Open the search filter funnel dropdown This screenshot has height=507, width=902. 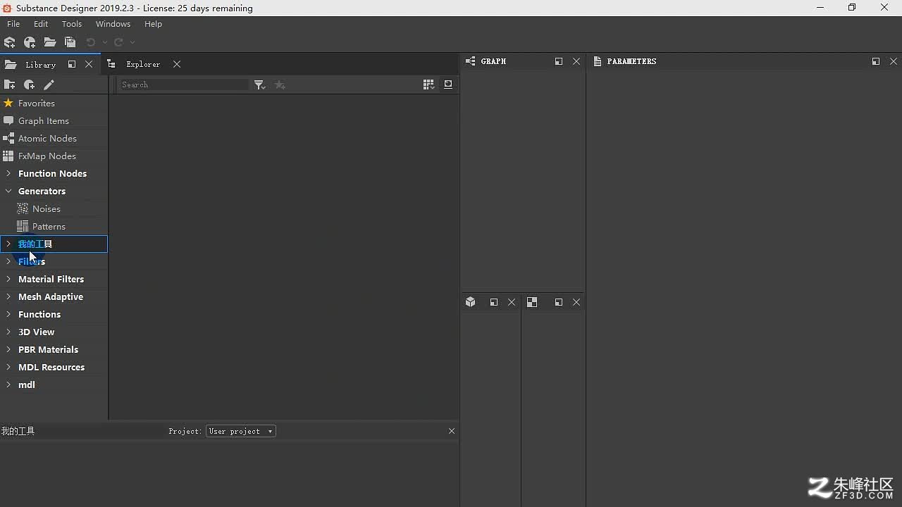(260, 84)
